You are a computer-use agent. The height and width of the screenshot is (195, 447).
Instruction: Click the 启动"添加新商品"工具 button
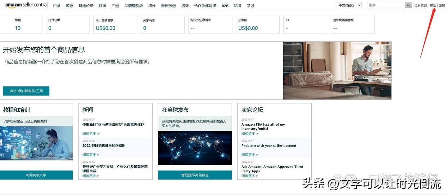[x=26, y=91]
